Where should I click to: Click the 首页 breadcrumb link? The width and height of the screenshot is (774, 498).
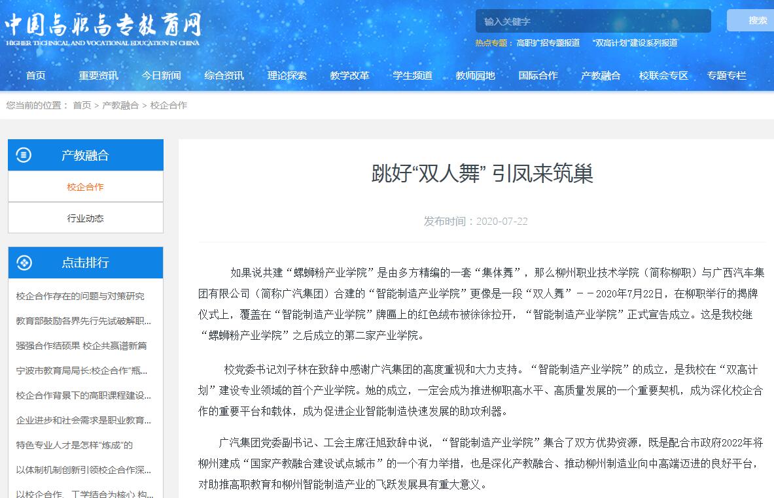point(82,105)
